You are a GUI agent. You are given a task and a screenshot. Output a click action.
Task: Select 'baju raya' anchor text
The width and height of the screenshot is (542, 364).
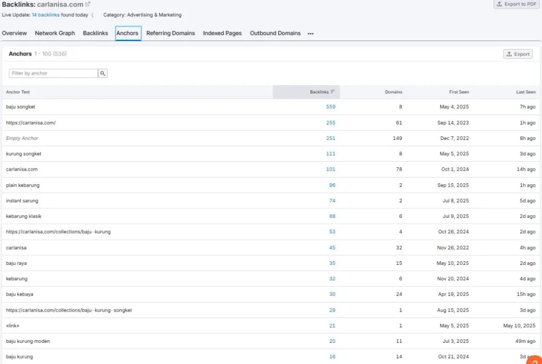(16, 263)
